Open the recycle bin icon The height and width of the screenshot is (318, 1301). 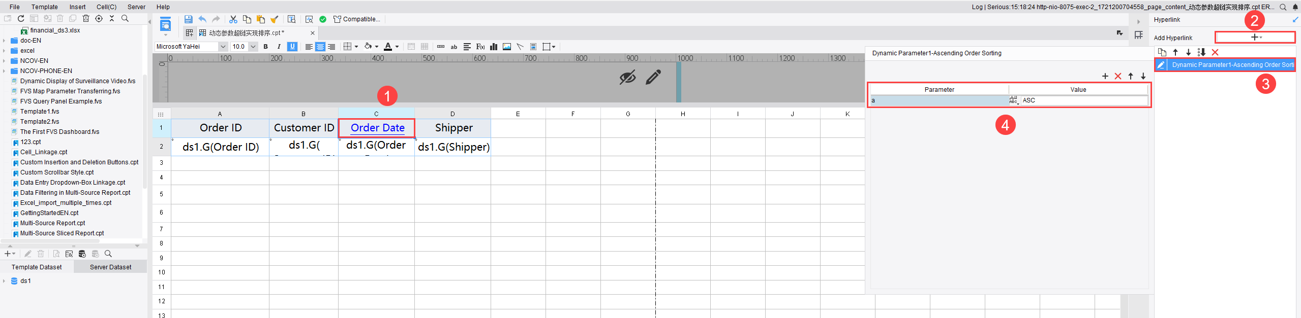click(x=86, y=19)
